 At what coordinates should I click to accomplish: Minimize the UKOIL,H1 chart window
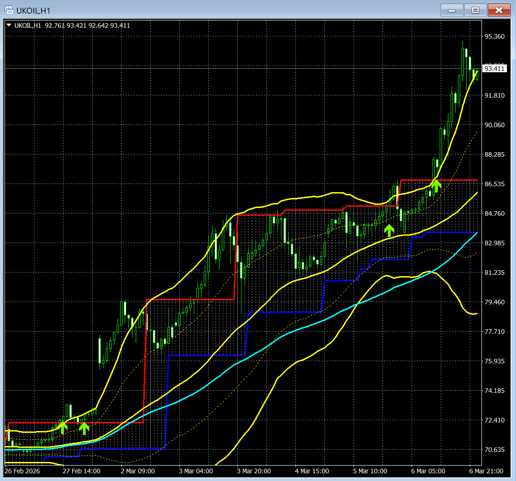pos(452,10)
